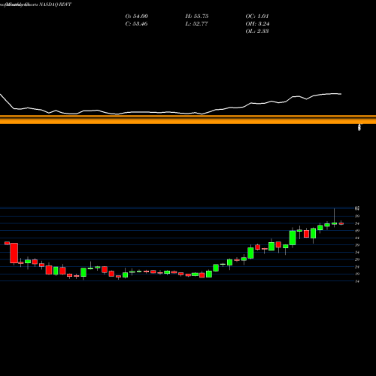This screenshot has height=376, width=376.
Task: Select the high price value H: 55.75
Action: [x=197, y=17]
